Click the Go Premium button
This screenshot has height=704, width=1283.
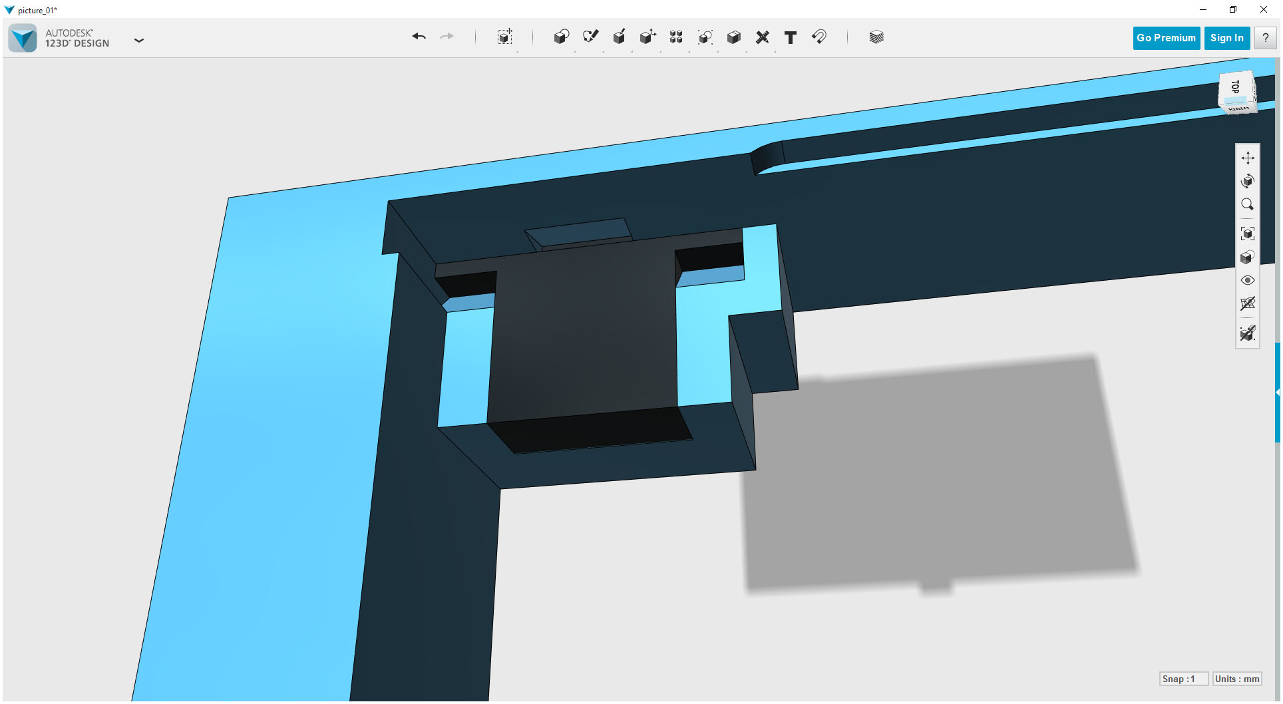pyautogui.click(x=1166, y=38)
